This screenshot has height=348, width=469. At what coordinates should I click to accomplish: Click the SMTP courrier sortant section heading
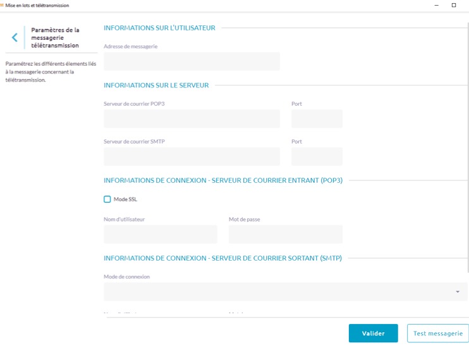click(223, 258)
